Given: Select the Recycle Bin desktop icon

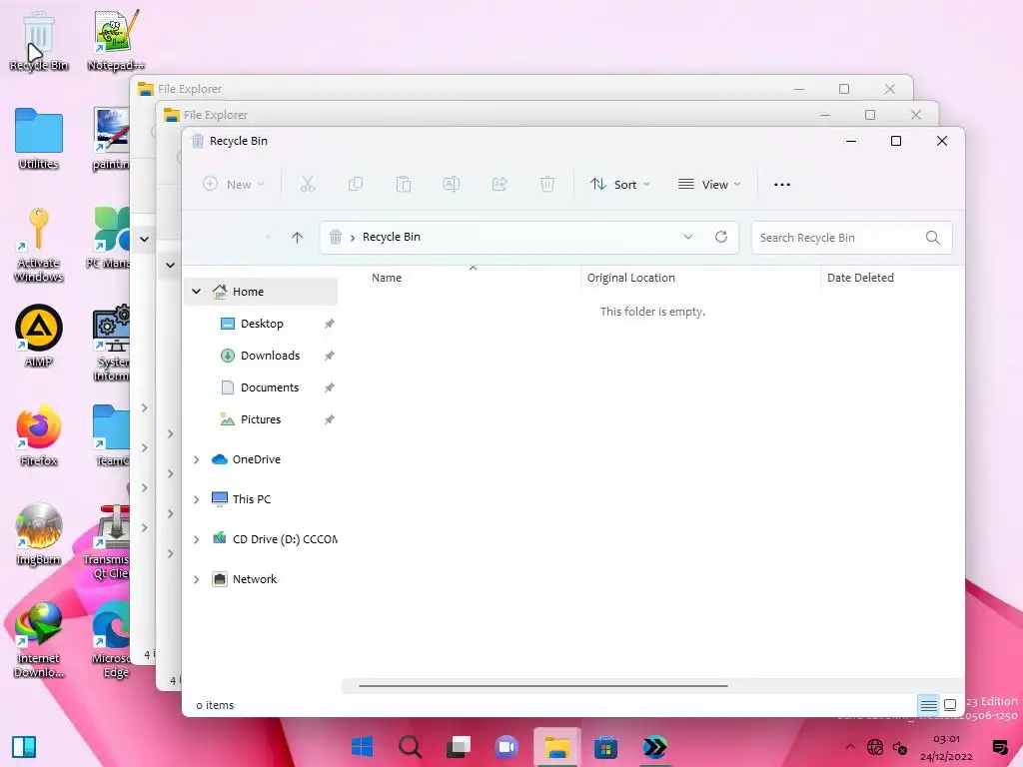Looking at the screenshot, I should tap(39, 42).
